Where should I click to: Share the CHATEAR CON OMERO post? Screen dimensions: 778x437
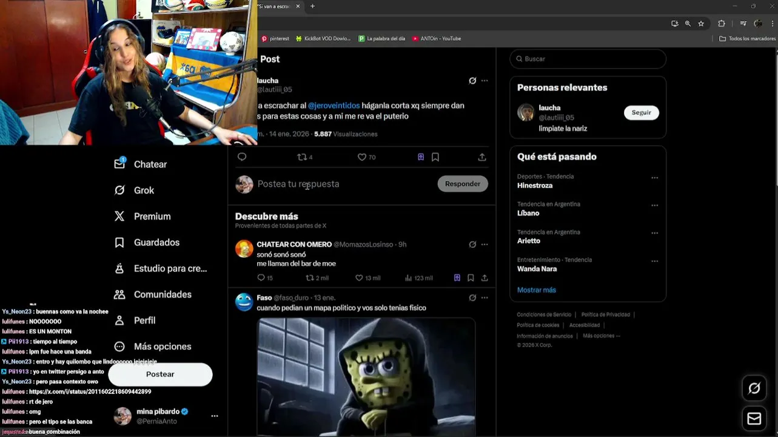pos(485,278)
